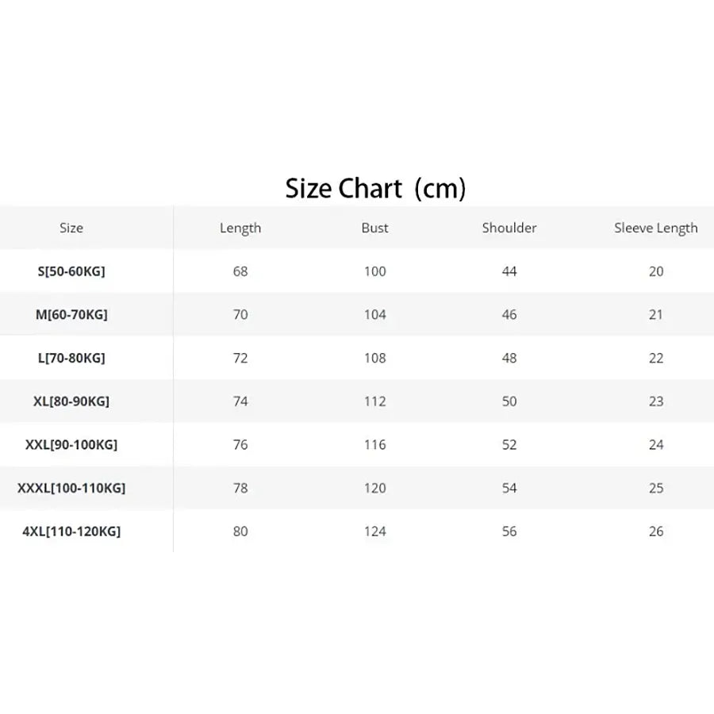
Task: Select shoulder value 48 in the L row
Action: [x=509, y=358]
